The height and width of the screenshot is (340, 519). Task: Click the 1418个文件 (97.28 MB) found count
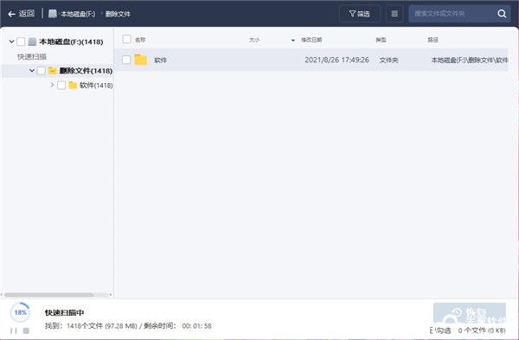tap(102, 326)
